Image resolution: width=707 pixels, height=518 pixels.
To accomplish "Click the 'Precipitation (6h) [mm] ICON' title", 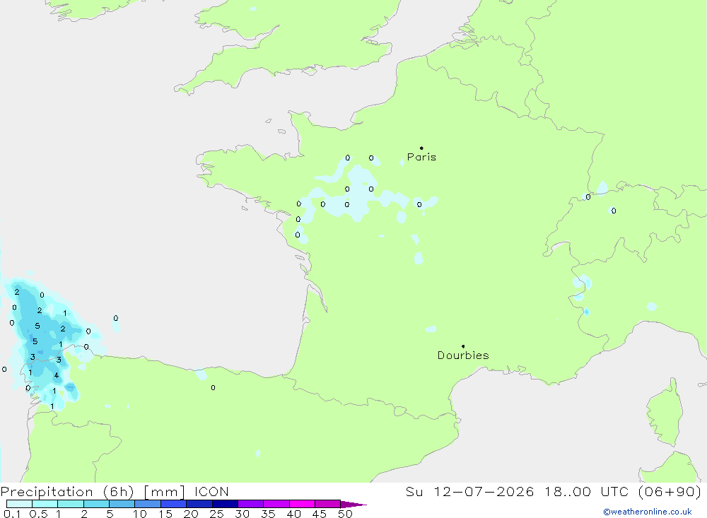I will click(x=115, y=491).
